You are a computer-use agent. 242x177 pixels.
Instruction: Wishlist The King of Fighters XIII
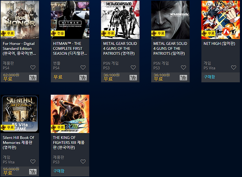pyautogui.click(x=83, y=162)
